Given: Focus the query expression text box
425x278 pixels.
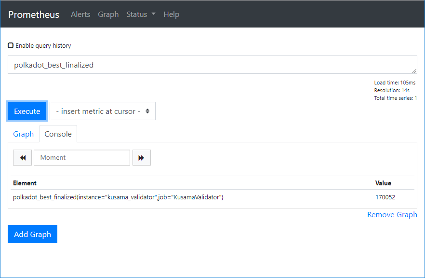Looking at the screenshot, I should coord(212,65).
